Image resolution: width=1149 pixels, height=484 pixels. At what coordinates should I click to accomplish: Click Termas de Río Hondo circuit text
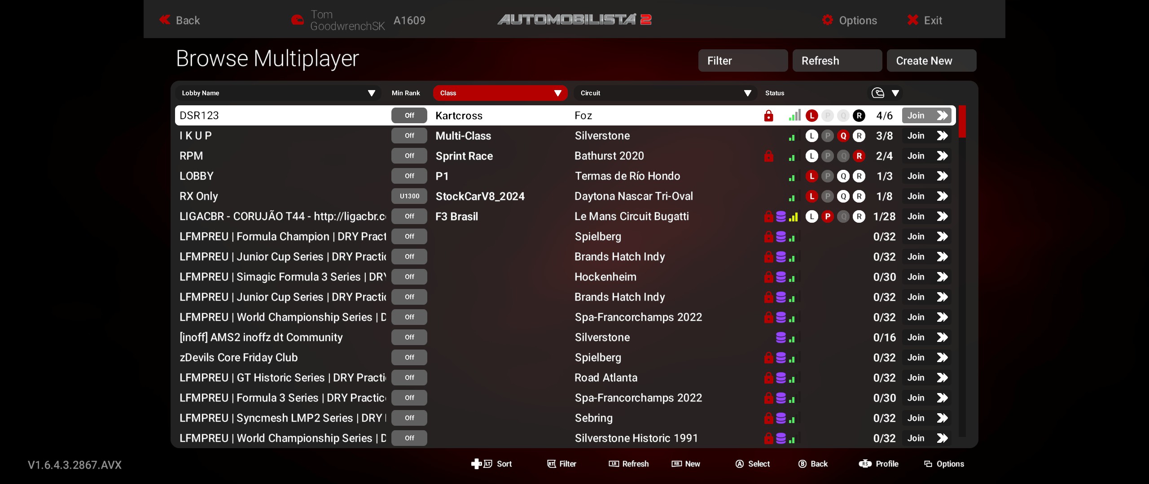point(627,176)
